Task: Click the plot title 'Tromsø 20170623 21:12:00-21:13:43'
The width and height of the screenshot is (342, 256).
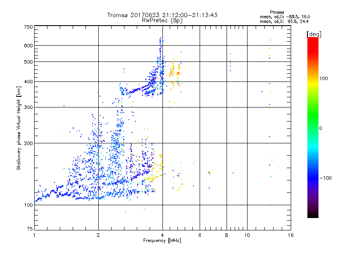Action: tap(162, 15)
